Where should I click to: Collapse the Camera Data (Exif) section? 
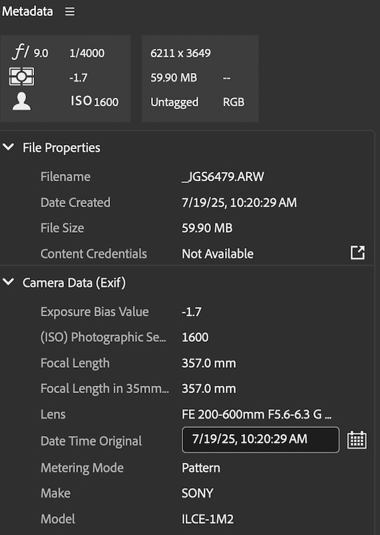[8, 282]
